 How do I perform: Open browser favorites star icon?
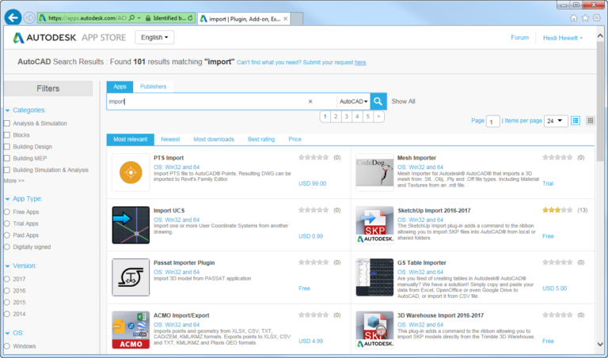585,18
